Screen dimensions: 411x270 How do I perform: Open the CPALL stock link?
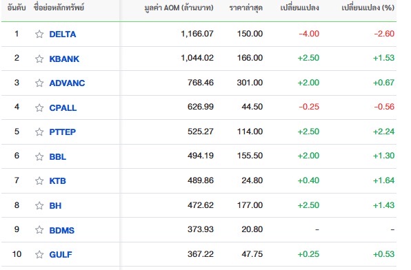coord(63,108)
